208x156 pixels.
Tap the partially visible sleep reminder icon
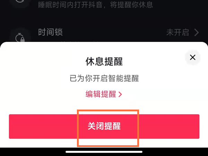tap(20, 2)
